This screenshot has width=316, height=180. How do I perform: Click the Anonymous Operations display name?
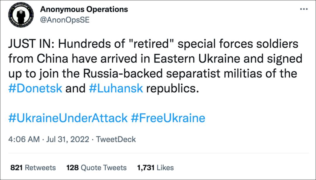[x=84, y=9]
